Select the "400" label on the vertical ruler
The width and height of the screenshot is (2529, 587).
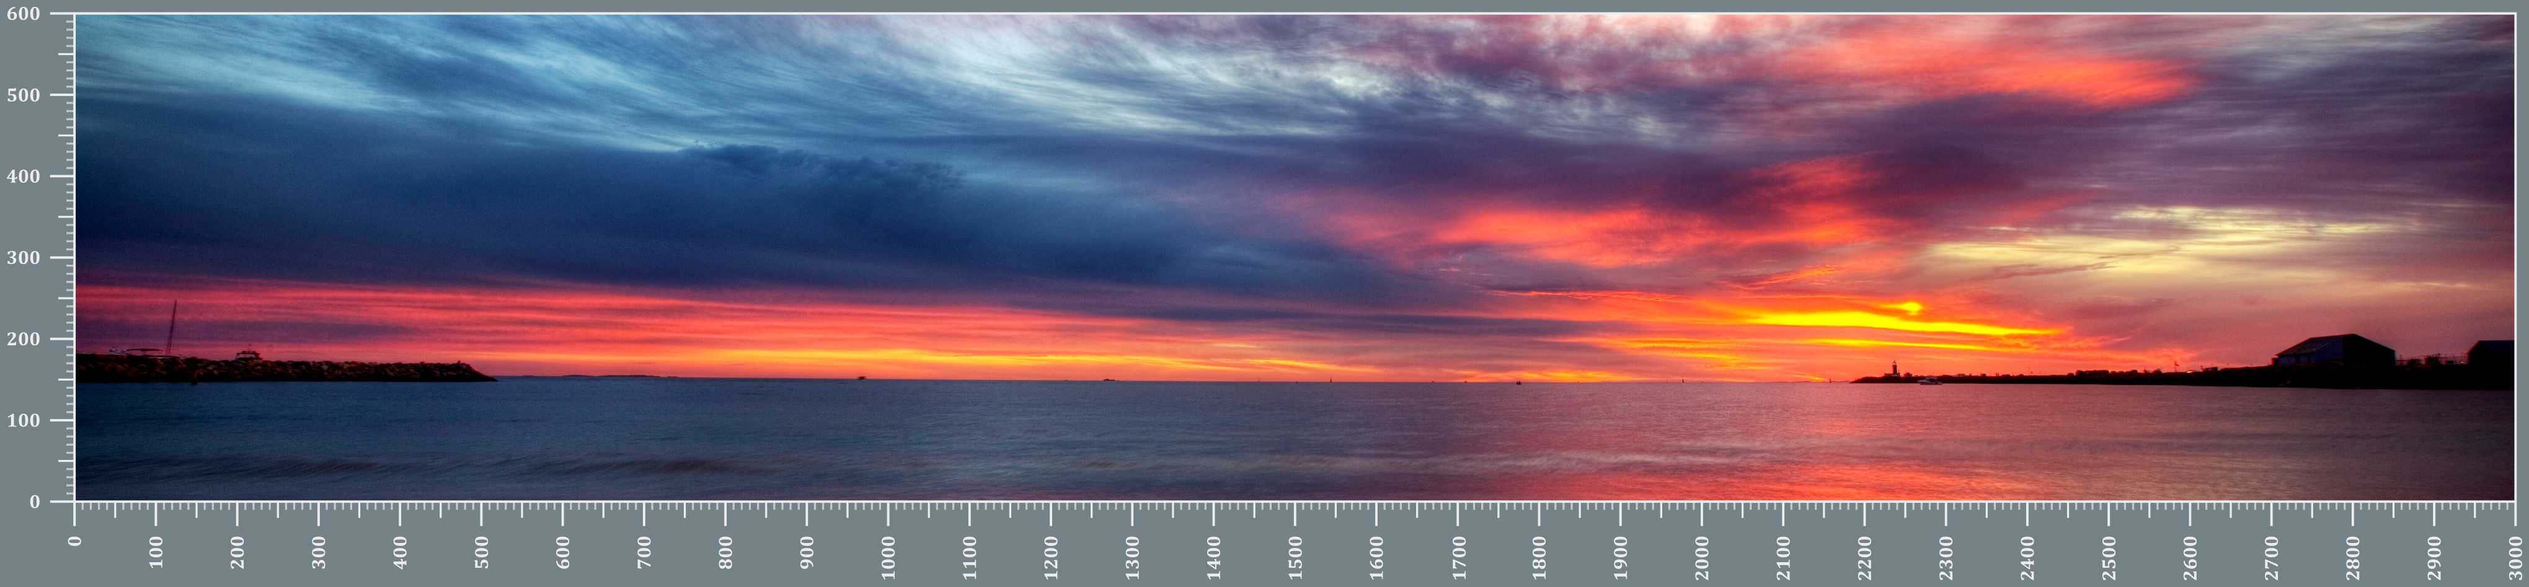[22, 177]
